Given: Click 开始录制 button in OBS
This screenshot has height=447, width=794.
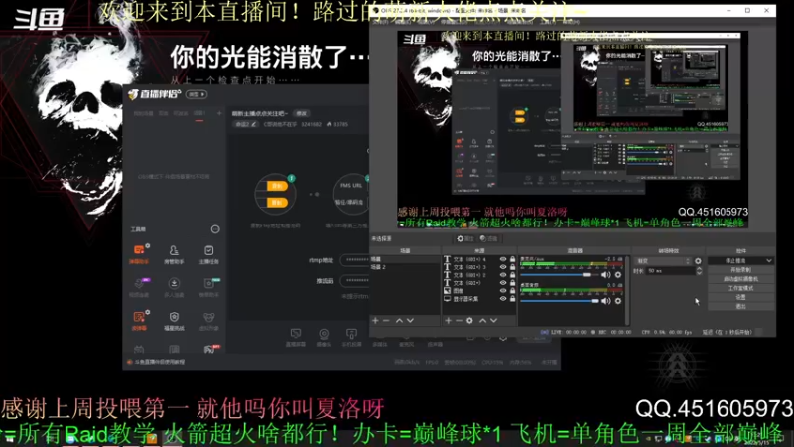Looking at the screenshot, I should tap(740, 270).
